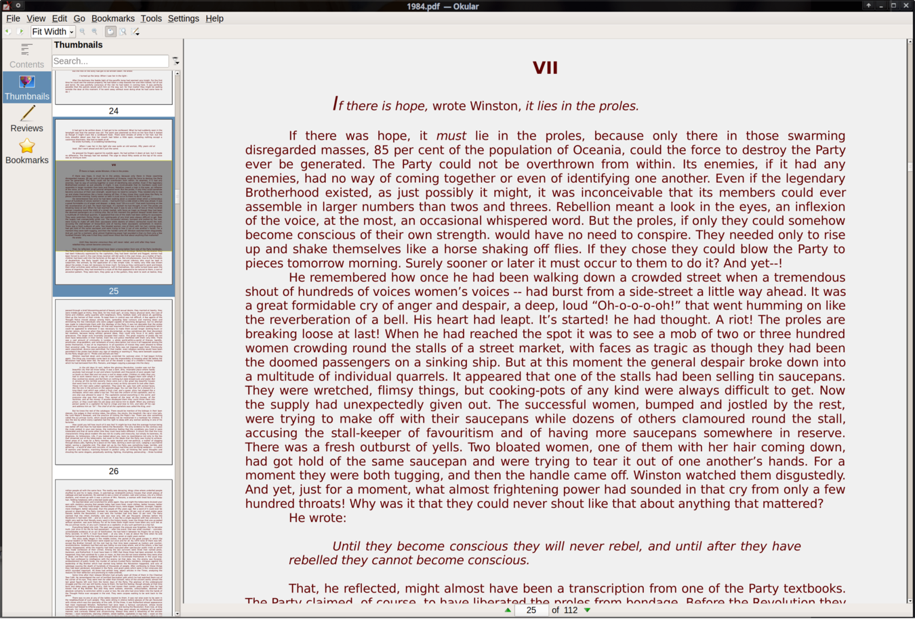Switch to the Contents sidebar panel
The image size is (915, 619).
click(26, 56)
